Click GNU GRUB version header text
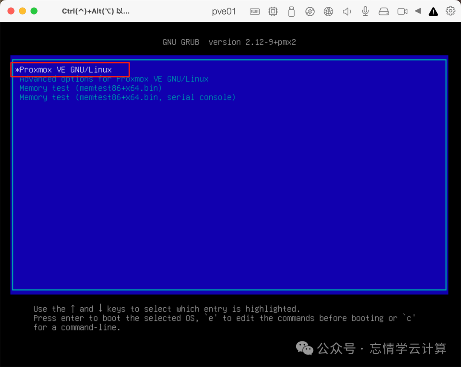This screenshot has height=367, width=461. click(x=229, y=42)
